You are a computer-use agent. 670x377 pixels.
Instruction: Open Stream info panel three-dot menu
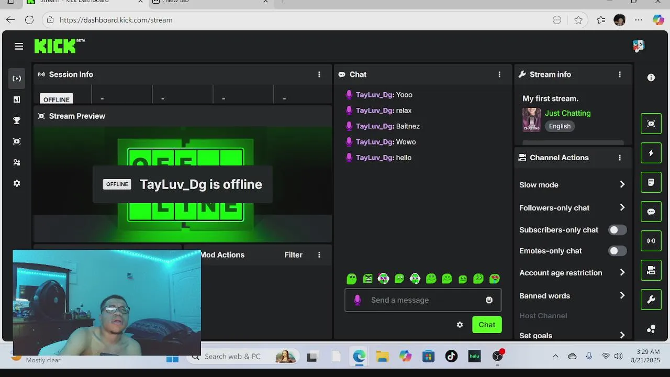(620, 74)
